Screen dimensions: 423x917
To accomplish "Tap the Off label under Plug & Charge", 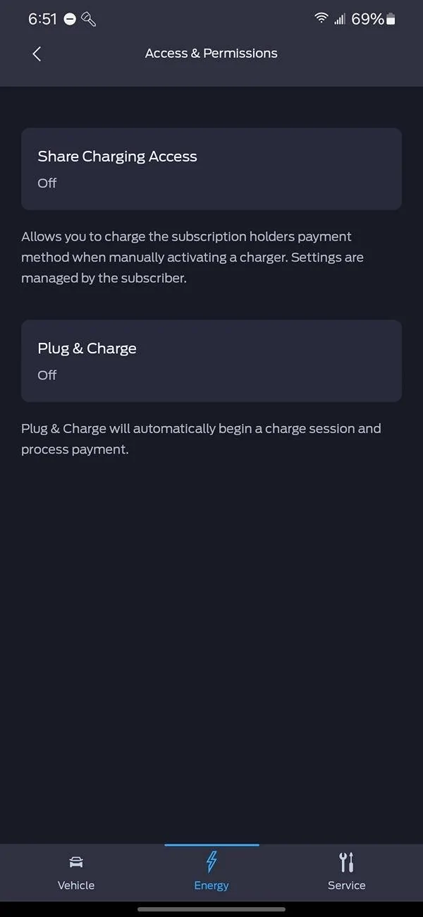I will (x=47, y=375).
